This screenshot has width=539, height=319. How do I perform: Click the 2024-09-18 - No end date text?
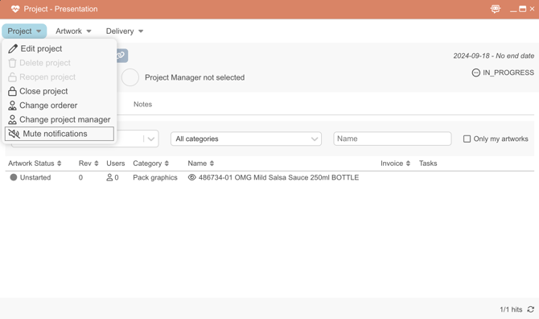pyautogui.click(x=494, y=56)
